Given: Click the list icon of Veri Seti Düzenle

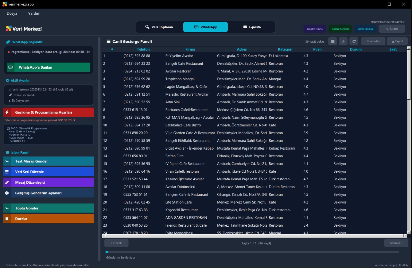Looking at the screenshot, I should point(7,172).
